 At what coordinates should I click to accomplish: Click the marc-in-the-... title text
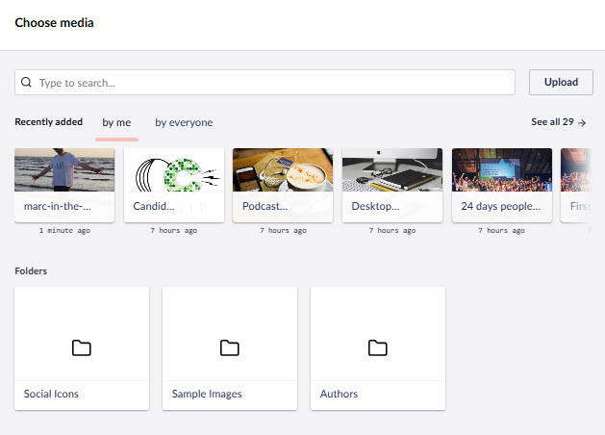pos(58,206)
